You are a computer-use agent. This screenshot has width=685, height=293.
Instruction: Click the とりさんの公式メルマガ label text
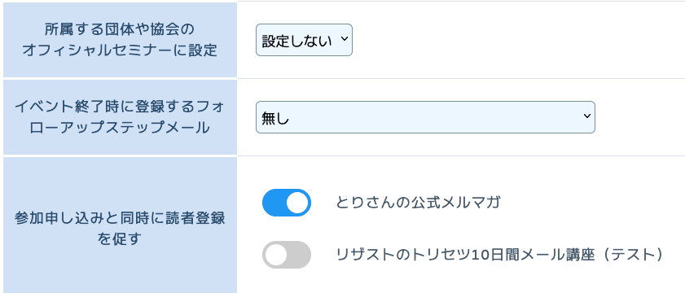pos(418,203)
